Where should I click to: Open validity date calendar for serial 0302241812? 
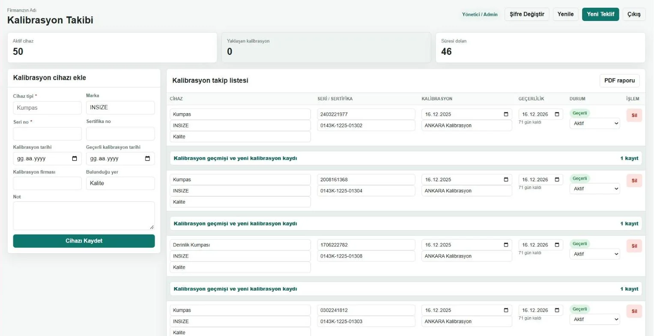coord(557,310)
